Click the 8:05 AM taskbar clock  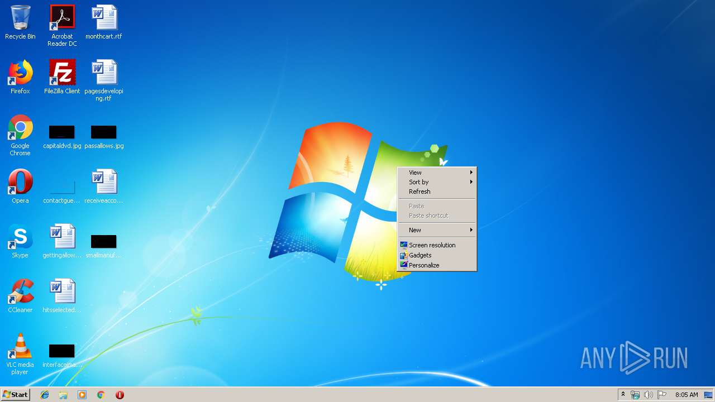tap(687, 395)
